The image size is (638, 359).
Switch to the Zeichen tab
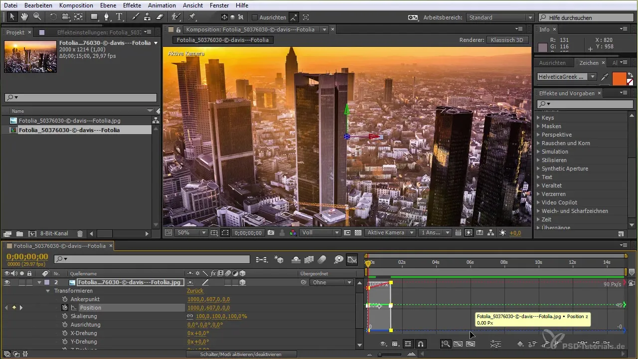589,63
